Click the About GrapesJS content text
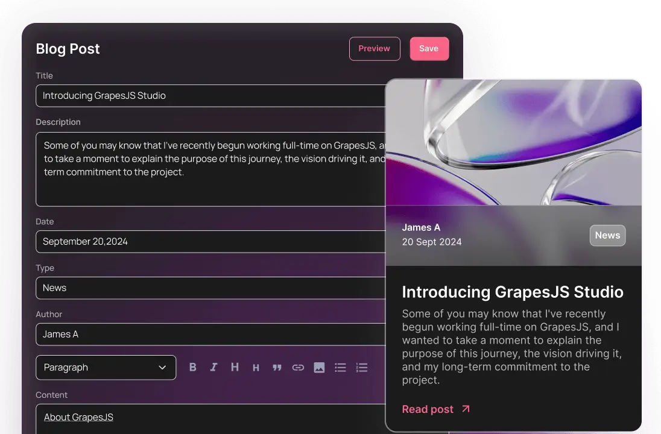 point(78,417)
